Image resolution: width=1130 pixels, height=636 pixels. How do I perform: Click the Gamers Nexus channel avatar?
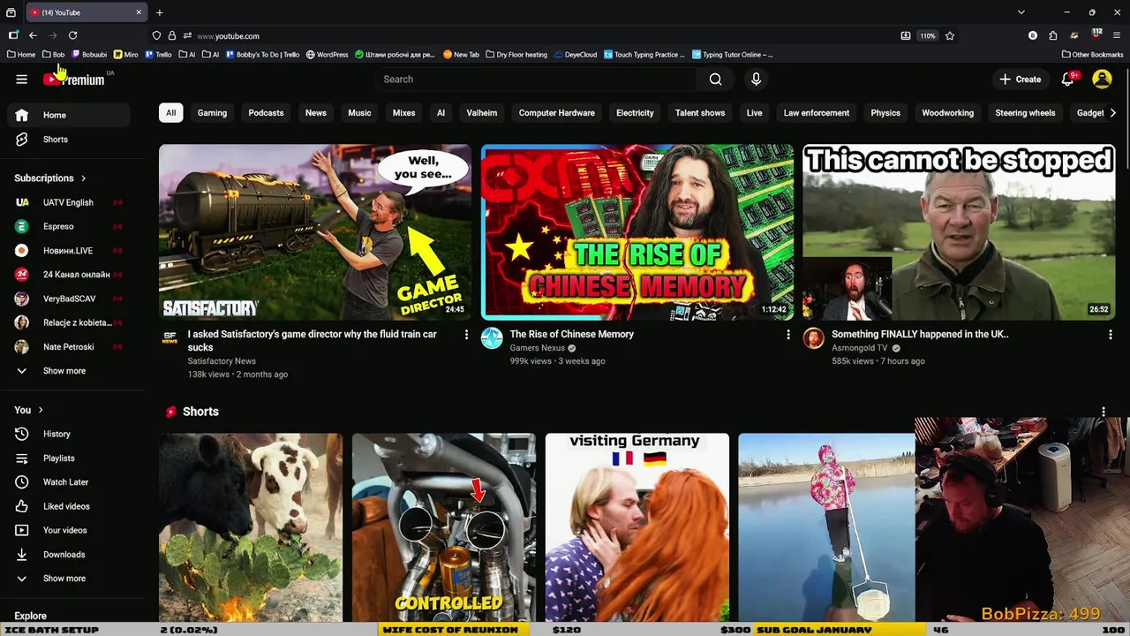tap(492, 337)
